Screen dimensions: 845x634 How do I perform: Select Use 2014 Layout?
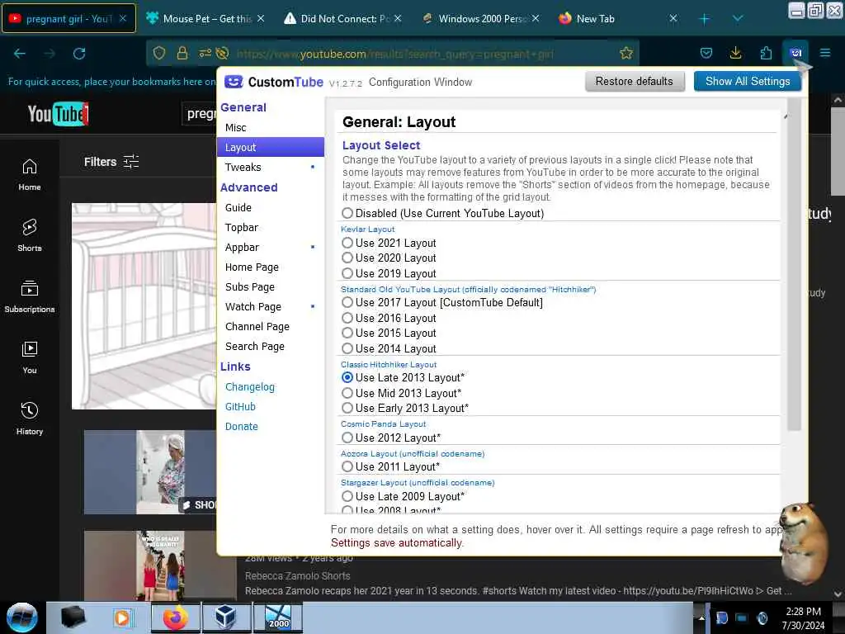(347, 348)
